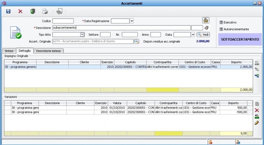
Task: Click the tree structure icon beside Impegno Originale
Action: [257, 76]
